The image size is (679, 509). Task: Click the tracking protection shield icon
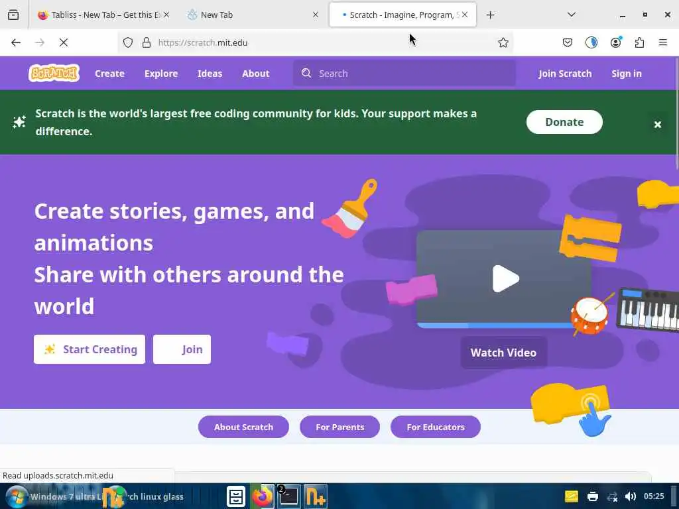128,42
